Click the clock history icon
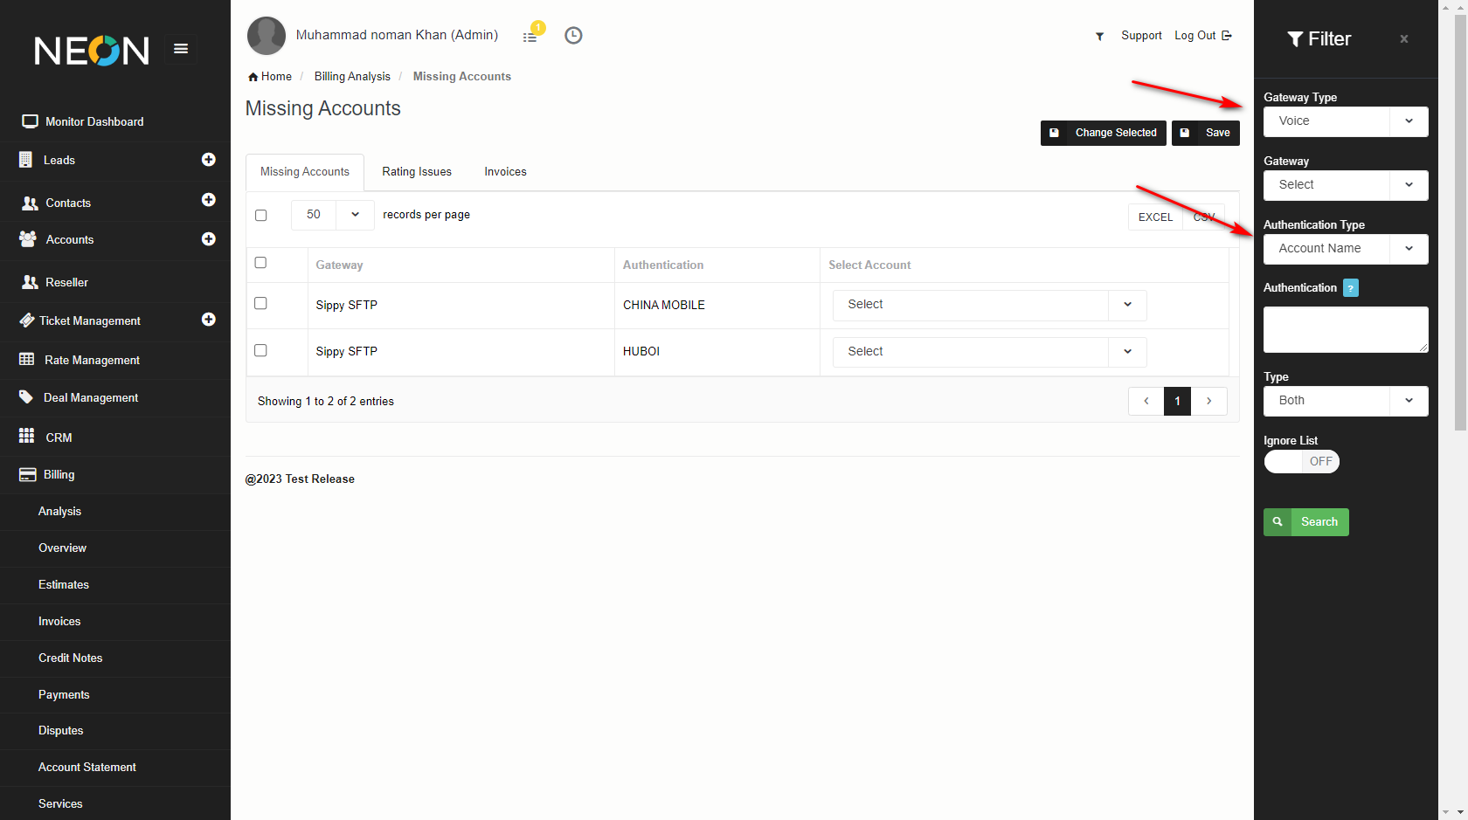Image resolution: width=1468 pixels, height=820 pixels. [x=573, y=36]
